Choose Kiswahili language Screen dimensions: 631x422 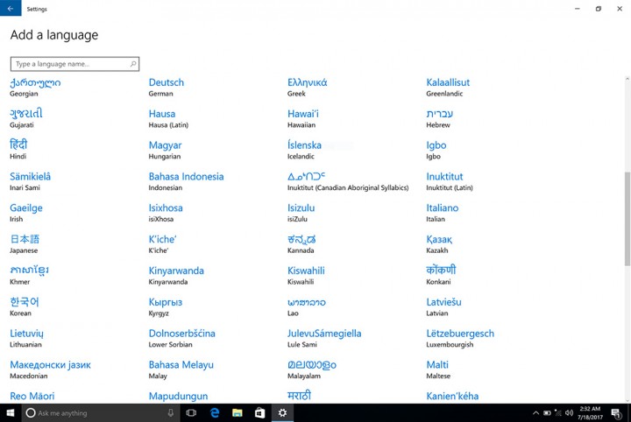(306, 275)
